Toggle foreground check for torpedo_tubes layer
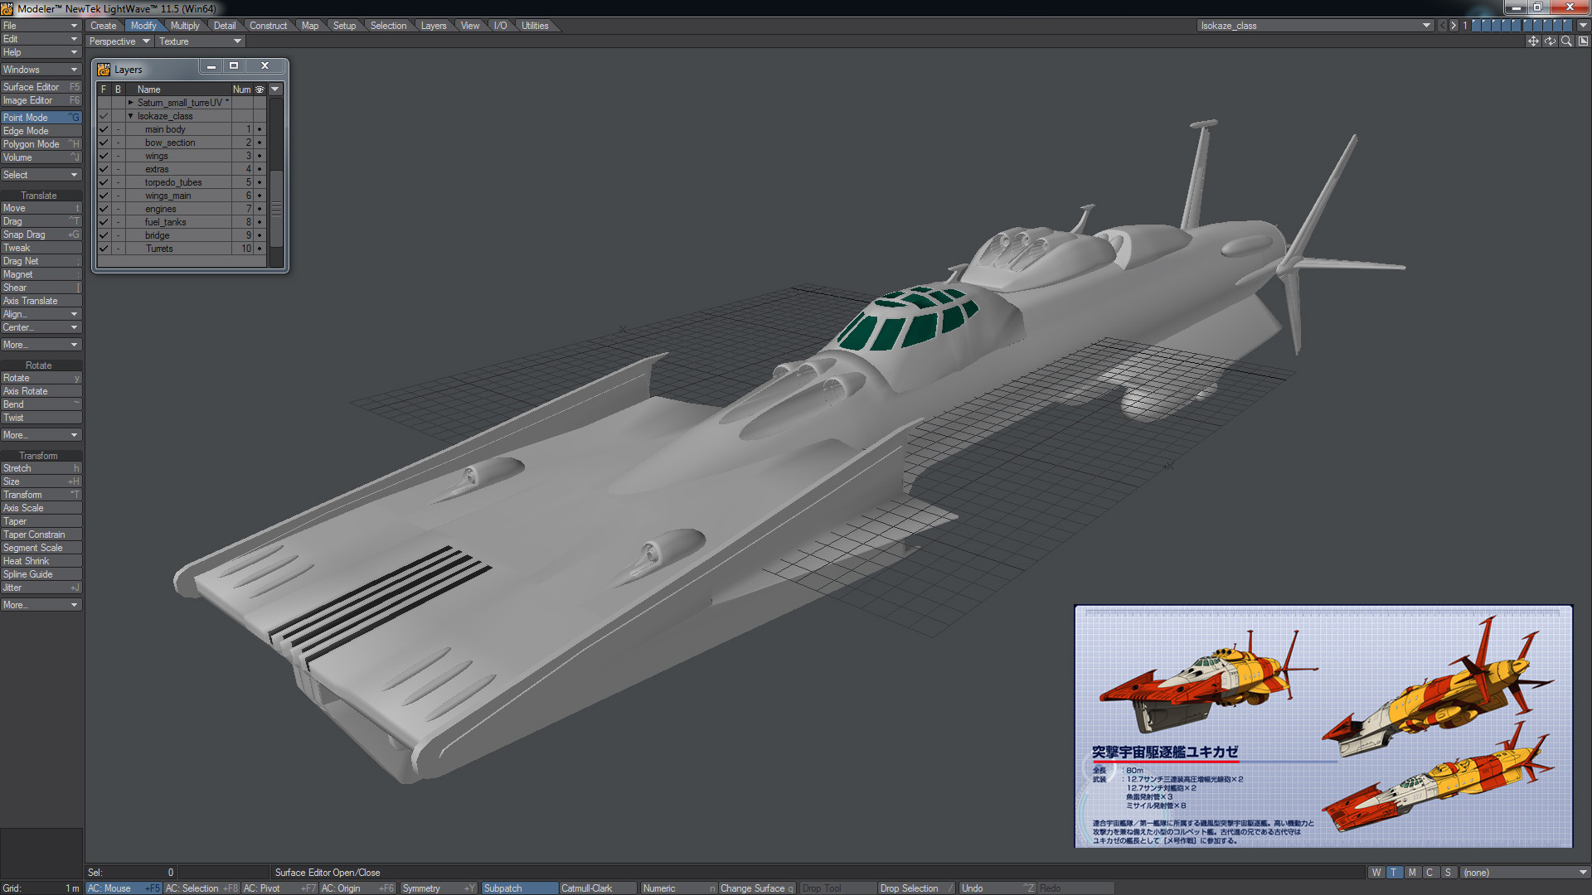Screen dimensions: 1592x895 (x=104, y=182)
